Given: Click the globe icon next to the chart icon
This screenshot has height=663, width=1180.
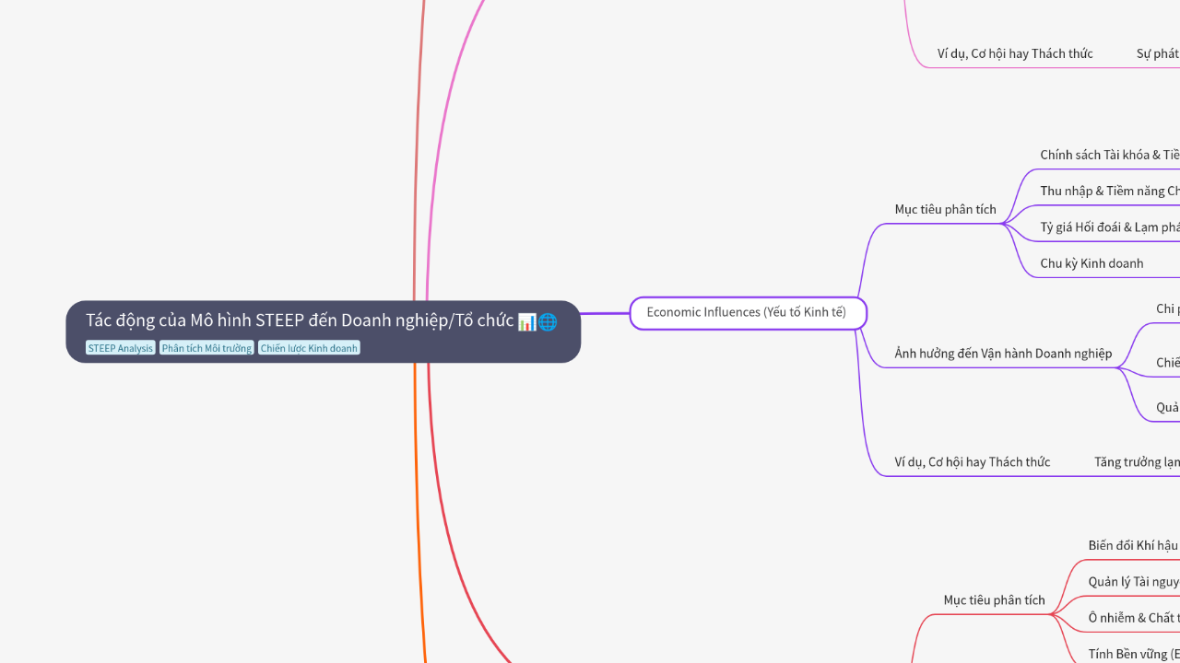Looking at the screenshot, I should coord(548,321).
